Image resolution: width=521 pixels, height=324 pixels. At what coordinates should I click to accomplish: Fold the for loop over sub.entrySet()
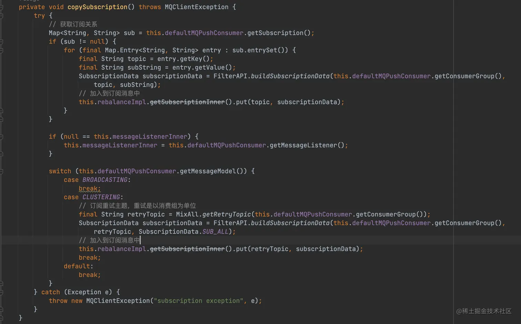point(1,50)
